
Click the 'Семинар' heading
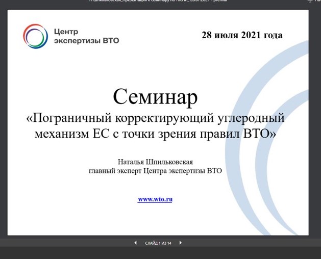point(155,97)
